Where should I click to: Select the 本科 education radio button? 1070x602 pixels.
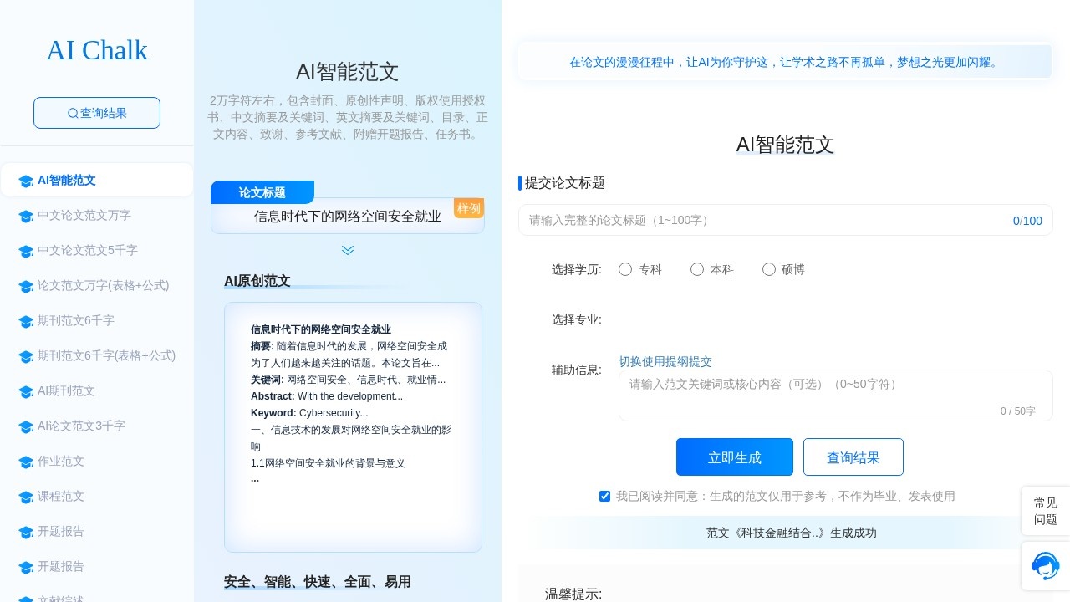(x=697, y=269)
